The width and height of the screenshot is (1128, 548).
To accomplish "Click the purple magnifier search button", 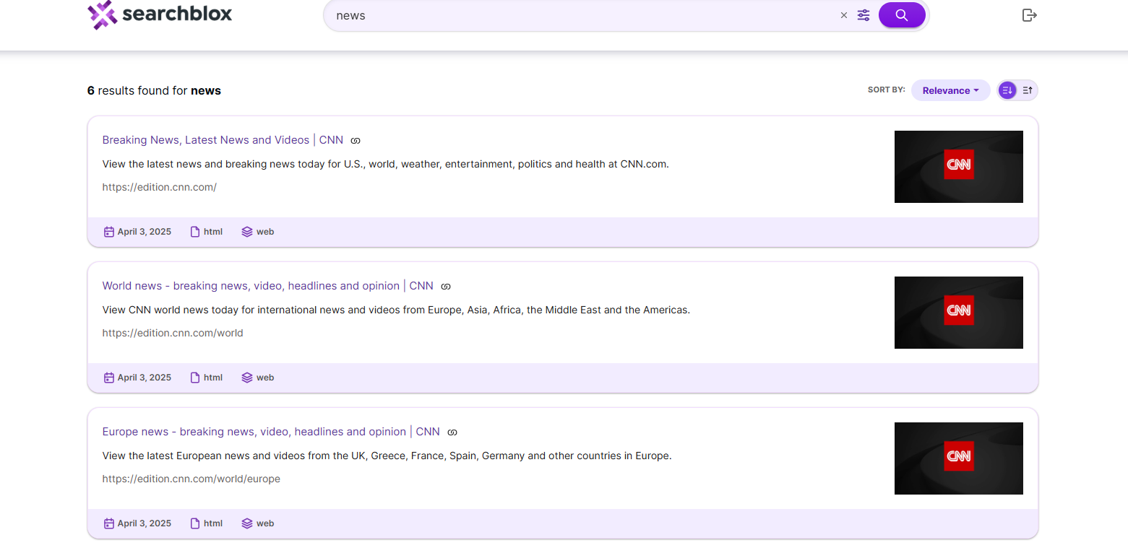I will [x=902, y=15].
